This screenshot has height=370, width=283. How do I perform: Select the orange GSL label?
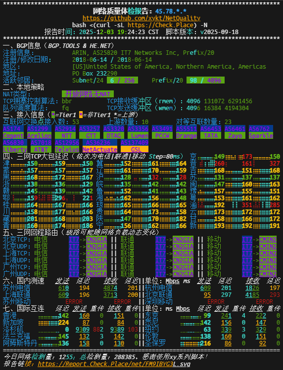[x=135, y=149]
